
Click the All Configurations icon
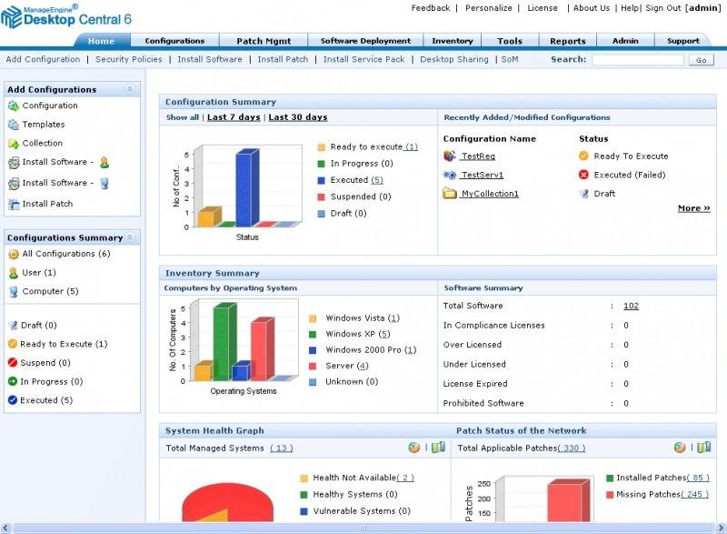click(13, 255)
